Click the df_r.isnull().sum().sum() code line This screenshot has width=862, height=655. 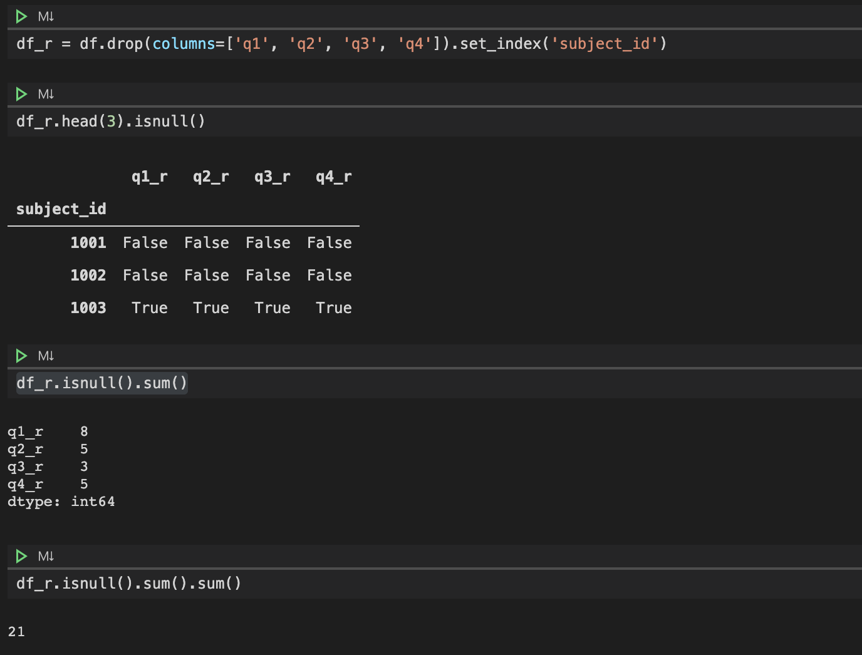point(128,583)
